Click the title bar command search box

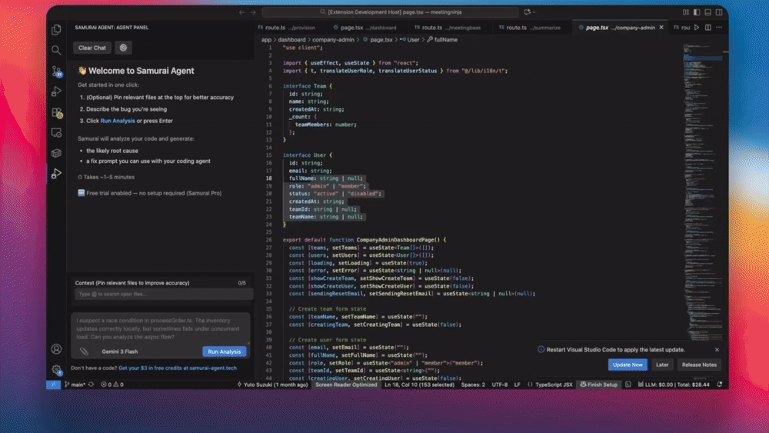(390, 12)
